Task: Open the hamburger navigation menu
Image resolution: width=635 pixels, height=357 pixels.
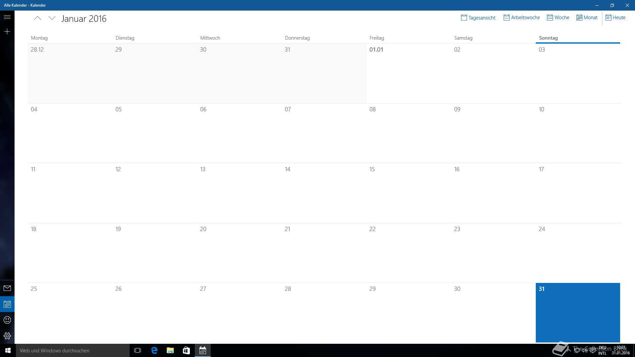Action: point(7,17)
